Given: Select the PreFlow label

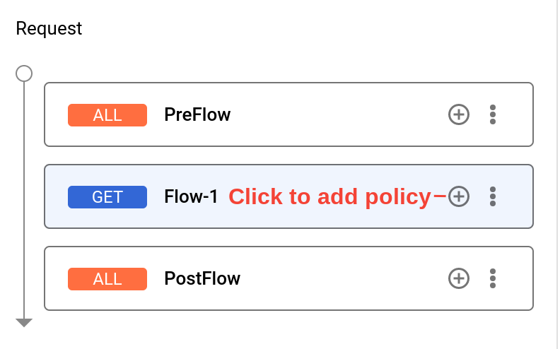Looking at the screenshot, I should point(197,114).
